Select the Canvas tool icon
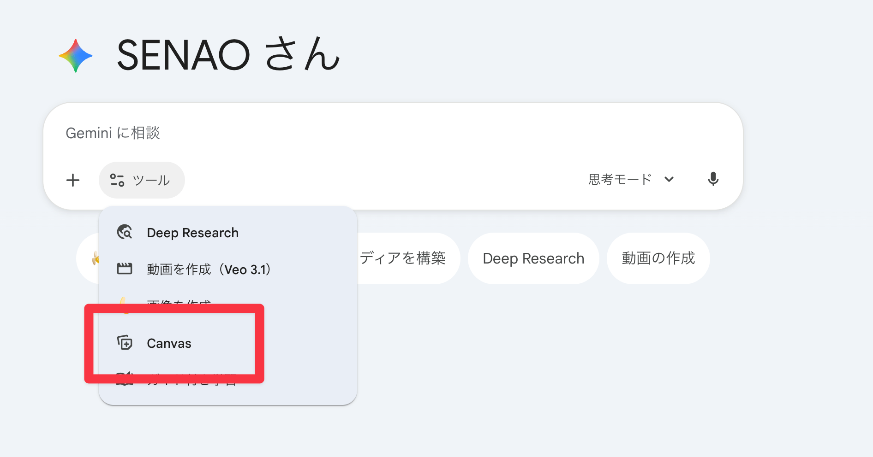Viewport: 873px width, 457px height. click(x=124, y=343)
